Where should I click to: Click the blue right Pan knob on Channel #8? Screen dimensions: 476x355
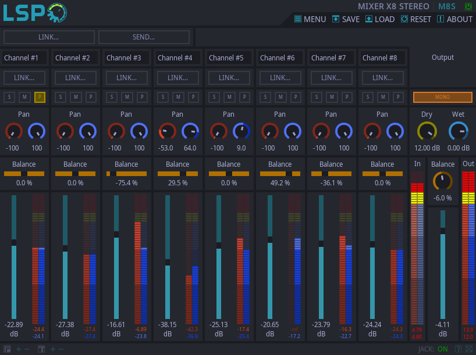[395, 131]
